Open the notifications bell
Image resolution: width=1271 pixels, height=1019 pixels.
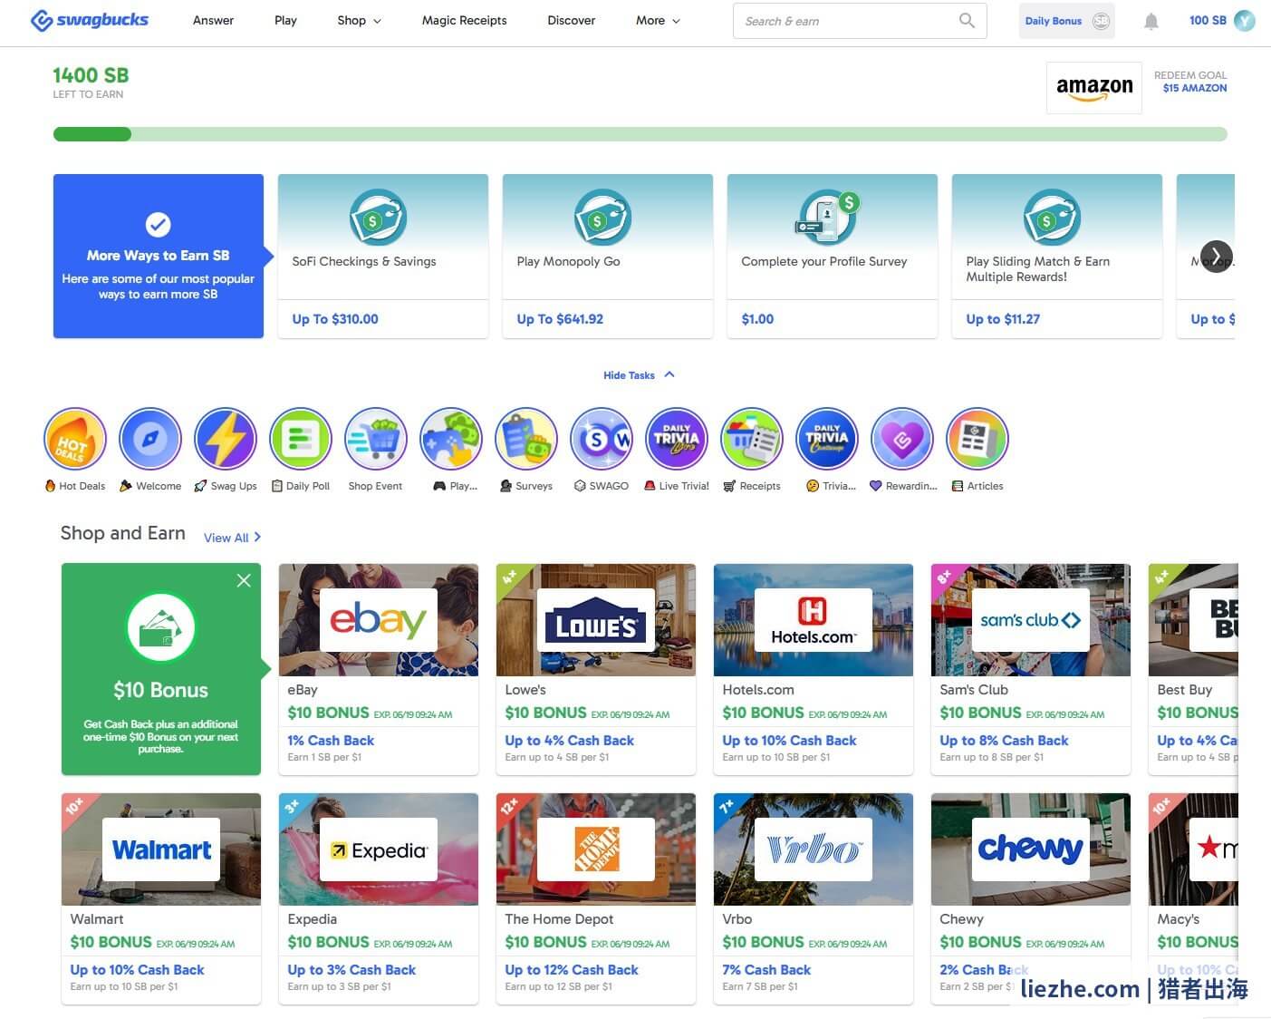[x=1151, y=21]
